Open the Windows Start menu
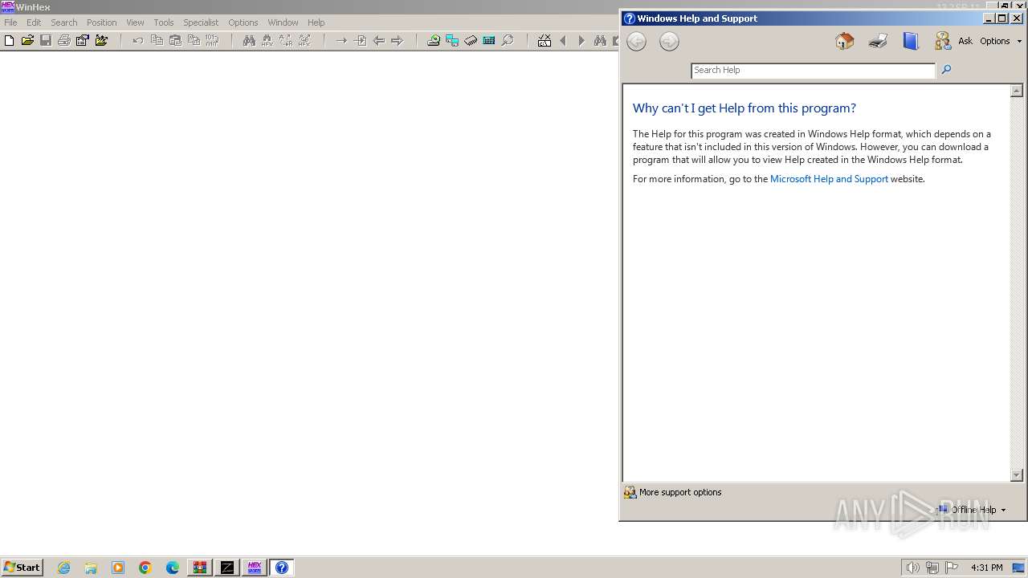1028x578 pixels. pos(22,568)
